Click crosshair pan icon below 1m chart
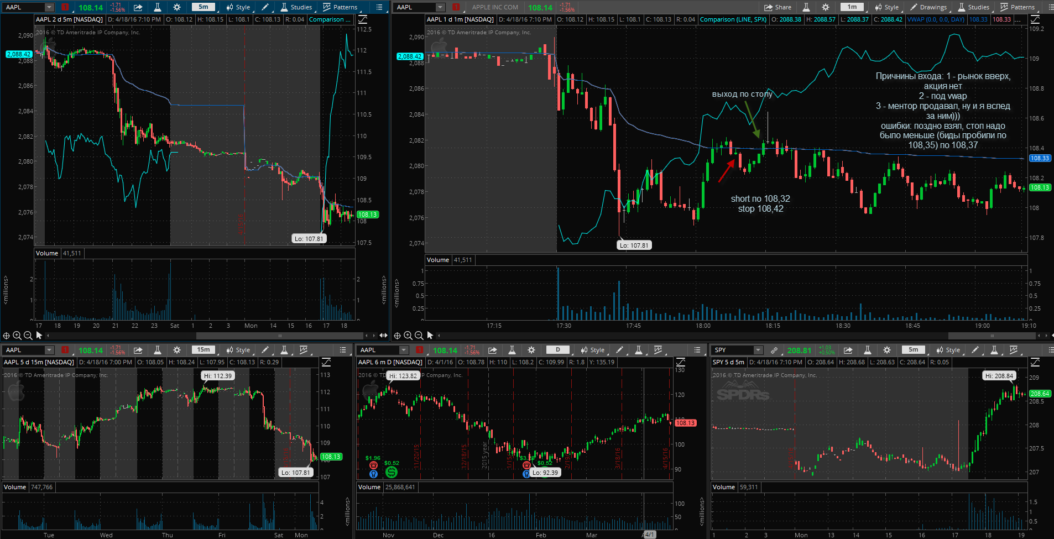This screenshot has height=539, width=1054. [x=397, y=336]
